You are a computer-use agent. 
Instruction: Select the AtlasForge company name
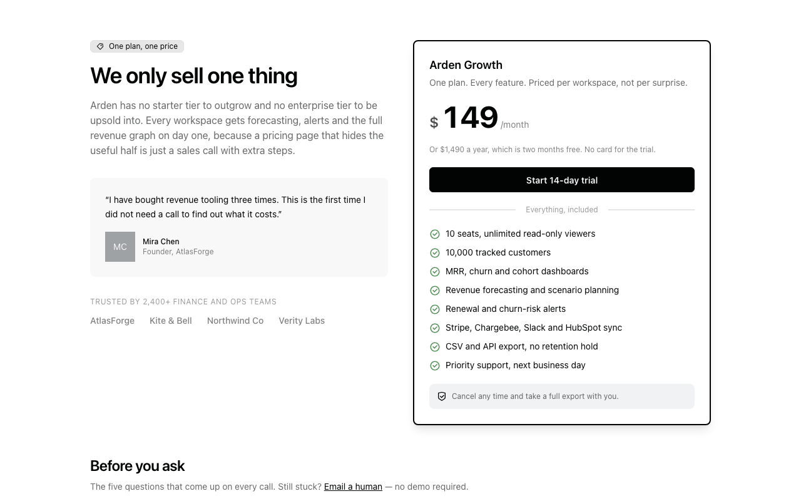[x=112, y=321]
